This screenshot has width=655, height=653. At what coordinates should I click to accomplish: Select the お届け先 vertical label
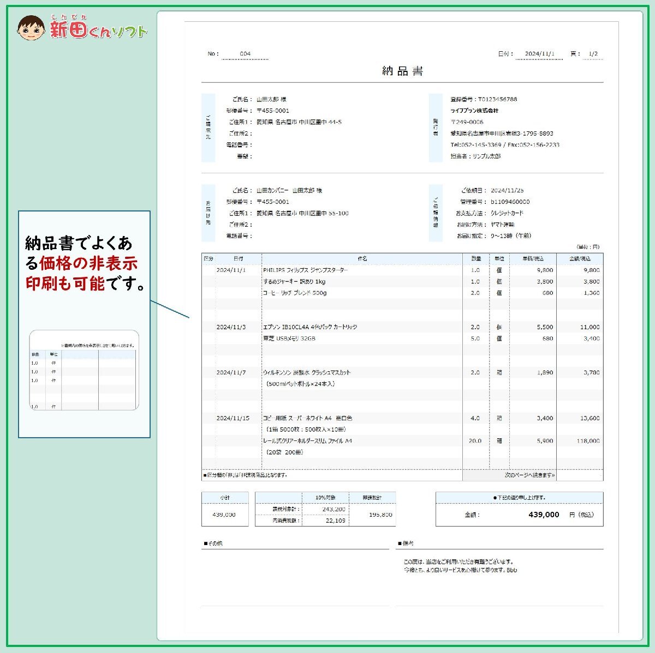click(209, 213)
